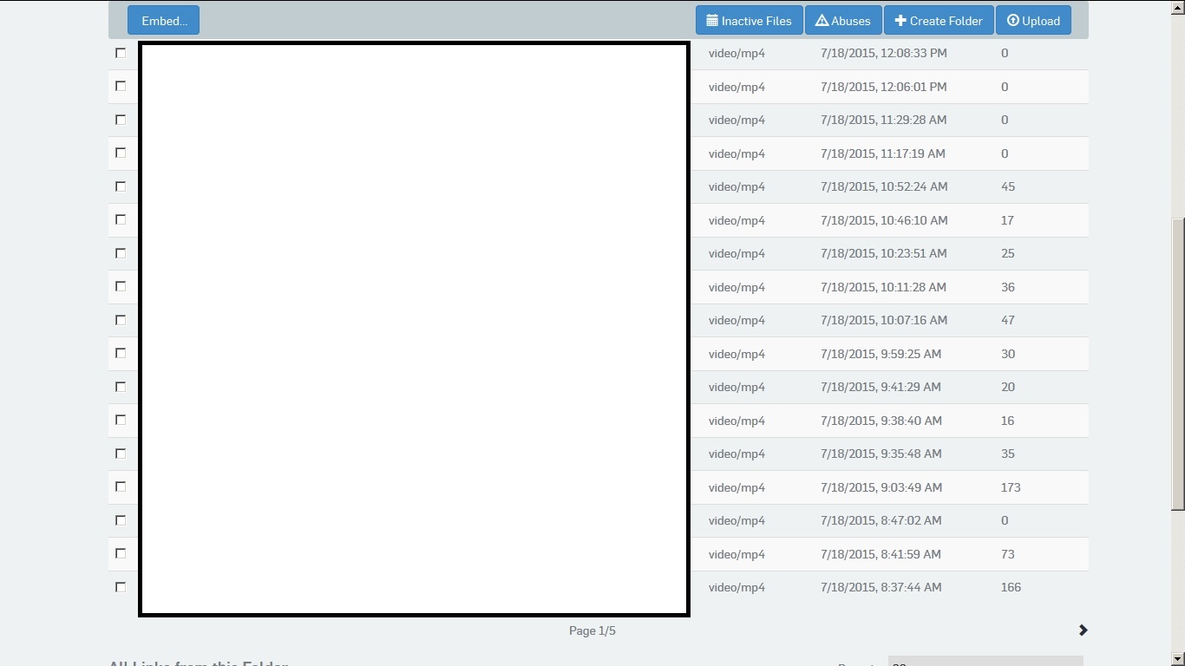Open the Embed... button
Screen dimensions: 1185x666
pyautogui.click(x=163, y=21)
